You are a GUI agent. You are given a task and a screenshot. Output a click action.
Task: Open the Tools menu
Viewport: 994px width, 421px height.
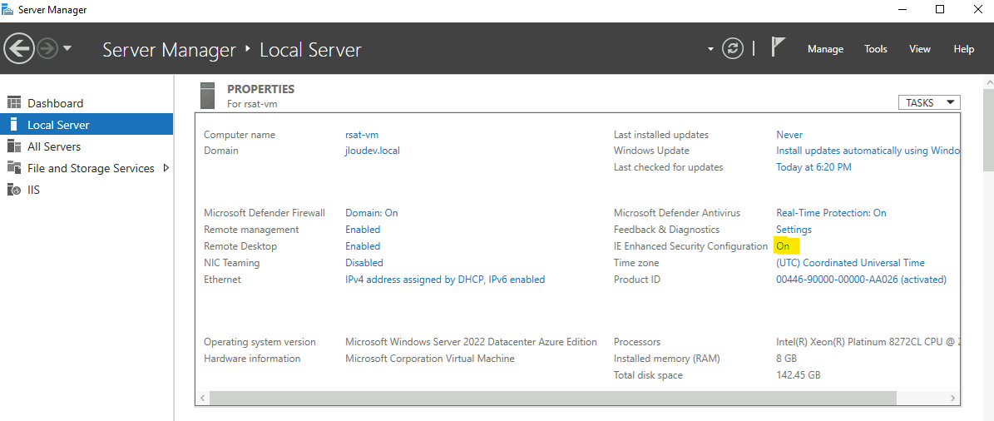pyautogui.click(x=875, y=49)
